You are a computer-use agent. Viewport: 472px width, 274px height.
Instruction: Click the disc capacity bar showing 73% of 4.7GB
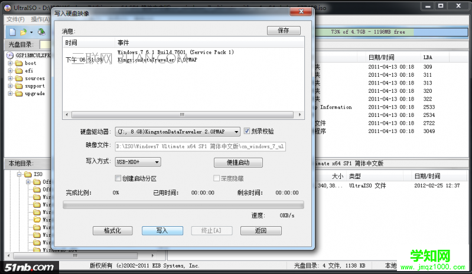pyautogui.click(x=390, y=32)
